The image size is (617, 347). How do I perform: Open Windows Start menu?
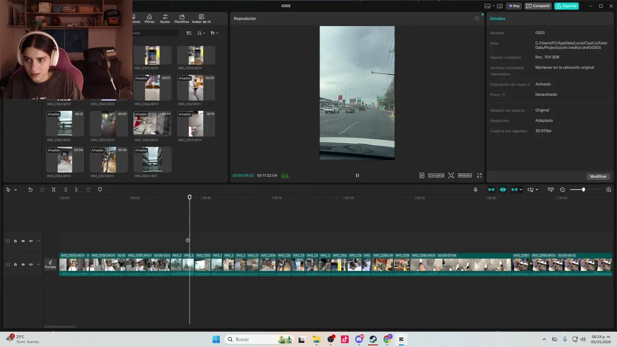pyautogui.click(x=216, y=339)
